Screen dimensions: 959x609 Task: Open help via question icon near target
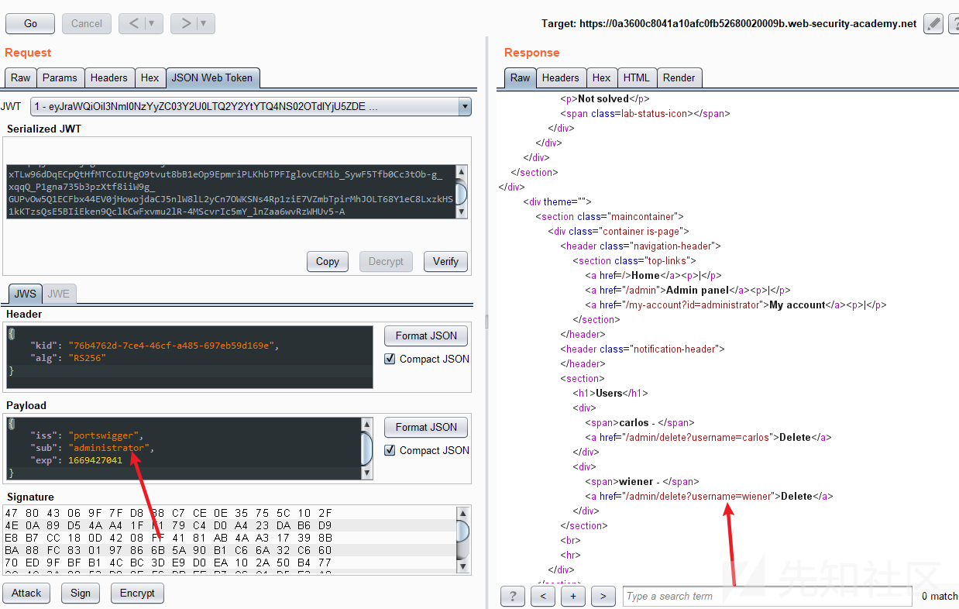coord(954,24)
